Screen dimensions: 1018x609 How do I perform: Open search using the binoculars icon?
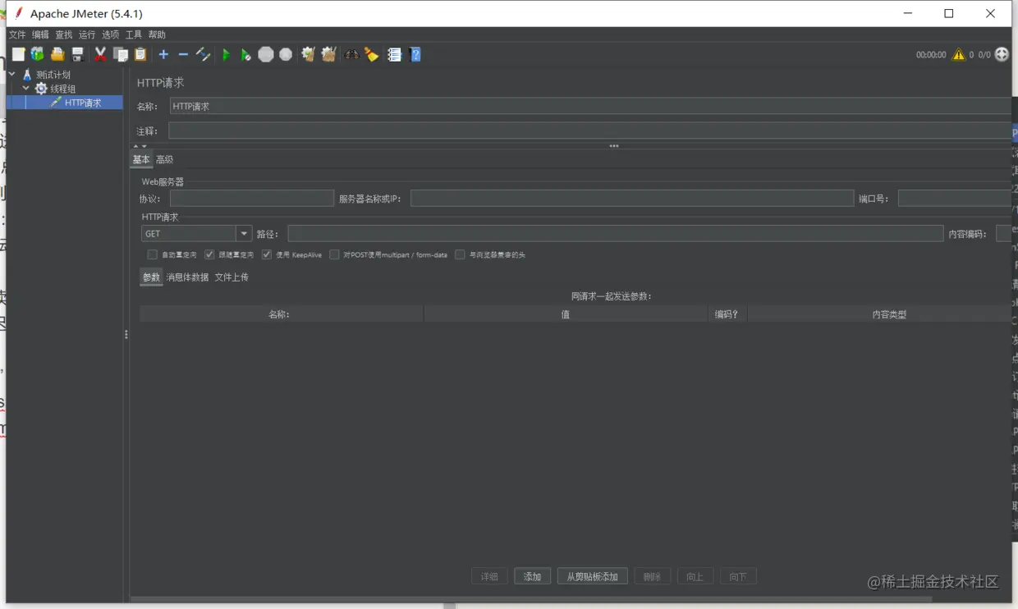pyautogui.click(x=351, y=54)
